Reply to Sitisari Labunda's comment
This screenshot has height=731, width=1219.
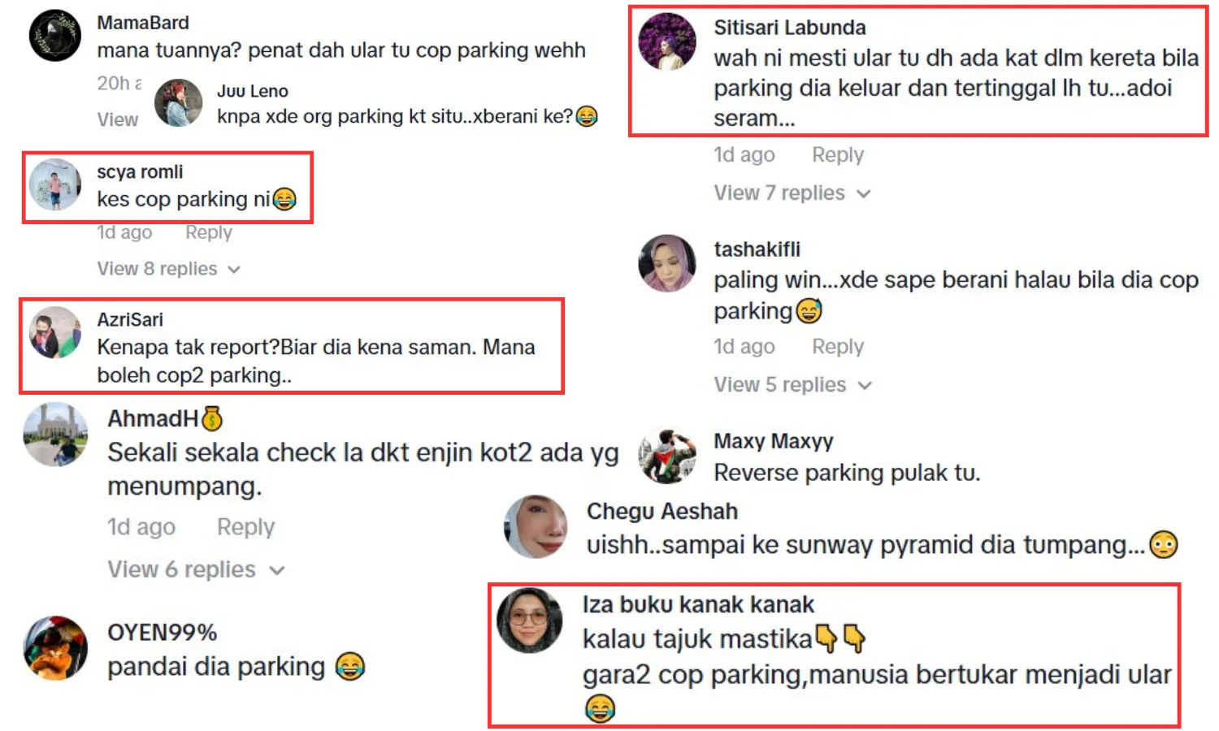tap(838, 155)
